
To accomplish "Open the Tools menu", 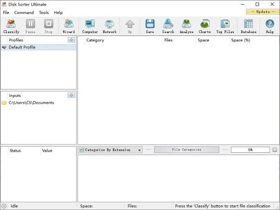I will tap(44, 13).
